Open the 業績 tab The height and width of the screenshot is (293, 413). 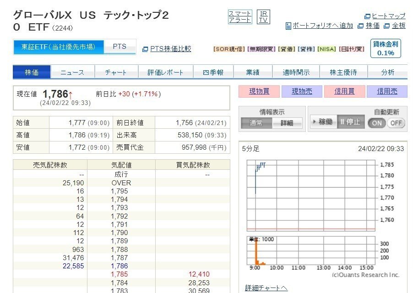point(253,72)
